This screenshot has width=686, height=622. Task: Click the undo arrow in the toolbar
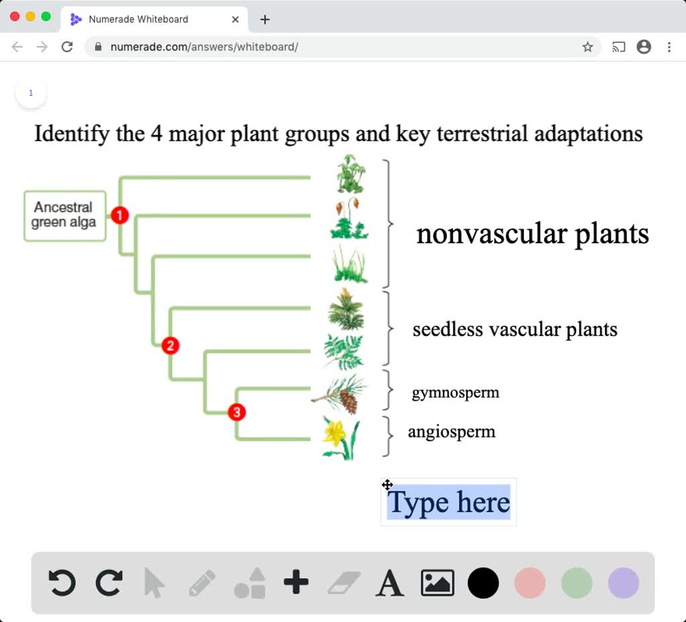[x=62, y=582]
